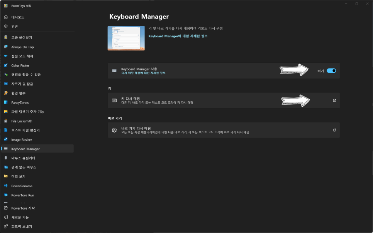Click the 자르기 및 잠금 icon

pos(6,84)
